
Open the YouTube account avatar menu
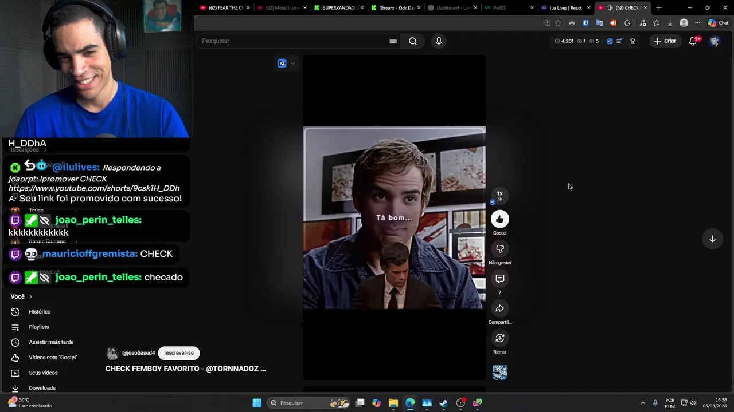715,41
